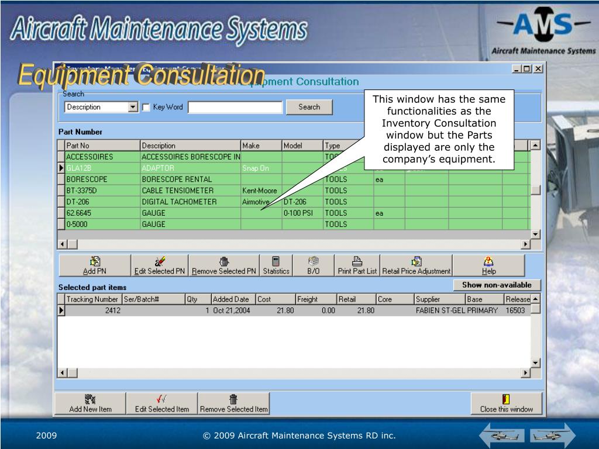Click down arrow of Selected part items scrollbar
599x449 pixels.
coord(536,362)
